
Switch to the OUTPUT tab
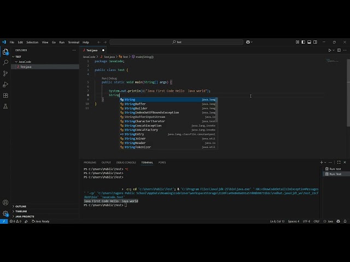point(106,163)
